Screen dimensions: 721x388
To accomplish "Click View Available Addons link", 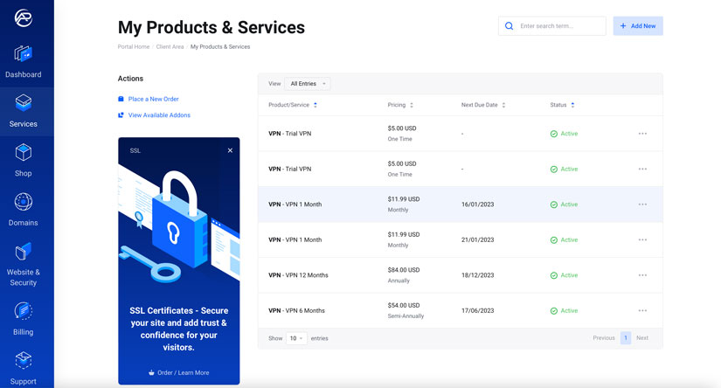I will (158, 115).
